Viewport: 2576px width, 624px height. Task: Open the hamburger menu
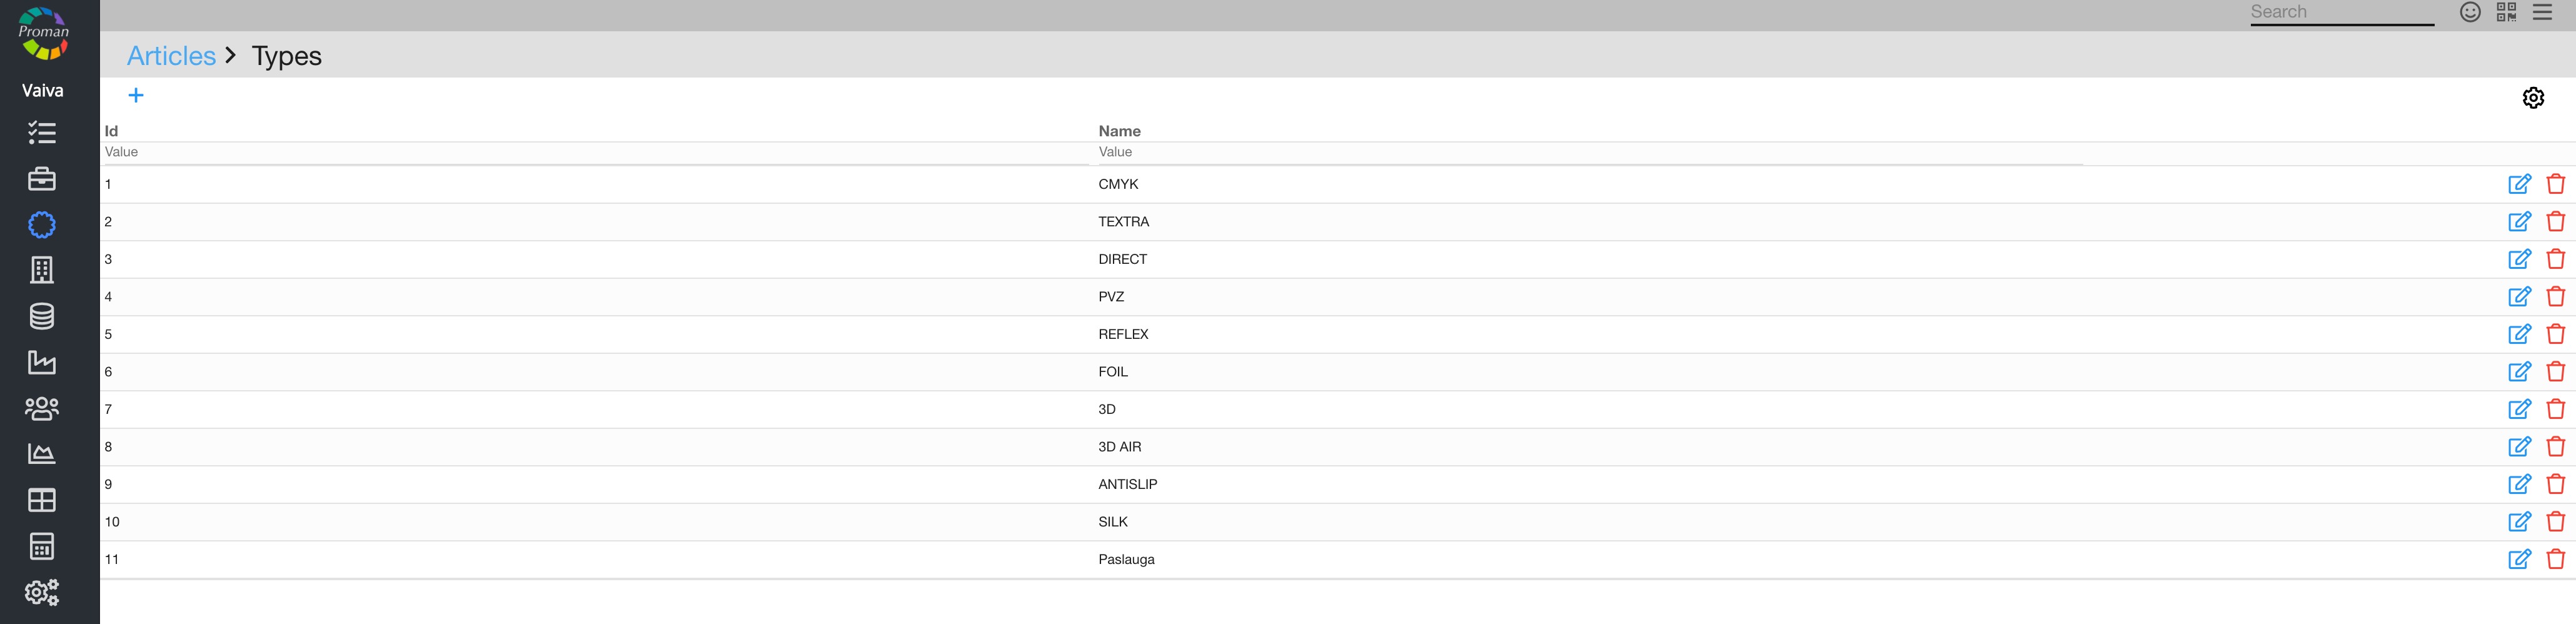2542,12
